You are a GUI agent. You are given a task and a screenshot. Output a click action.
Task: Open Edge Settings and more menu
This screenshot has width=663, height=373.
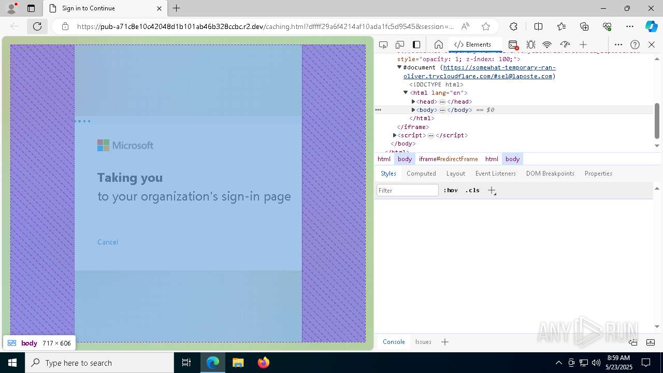coord(630,26)
